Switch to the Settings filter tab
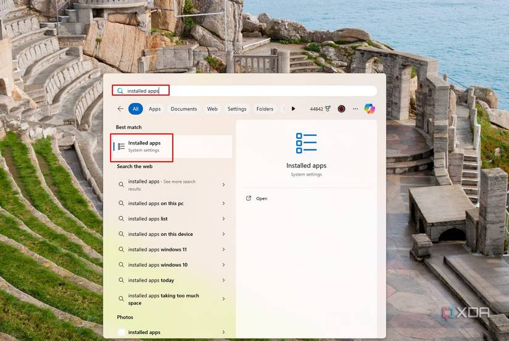Viewport: 509px width, 341px height. click(x=237, y=109)
